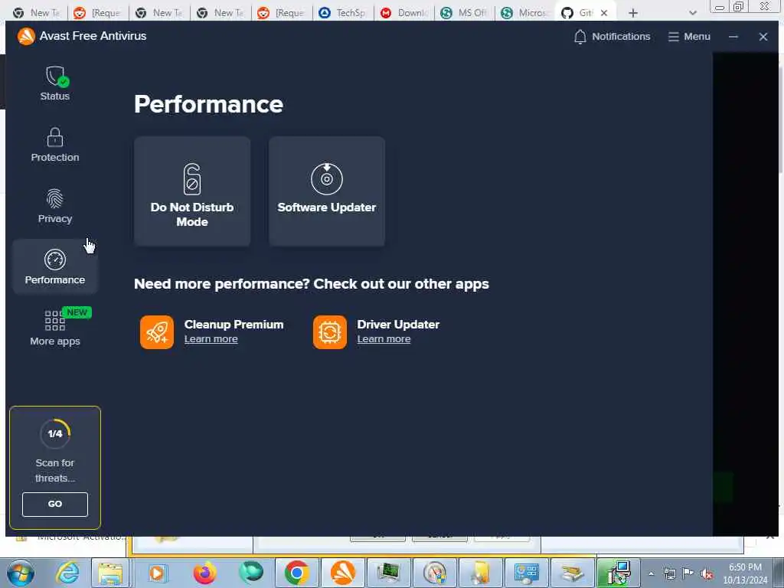The image size is (784, 588).
Task: Follow Learn more under Cleanup Premium
Action: pos(211,339)
